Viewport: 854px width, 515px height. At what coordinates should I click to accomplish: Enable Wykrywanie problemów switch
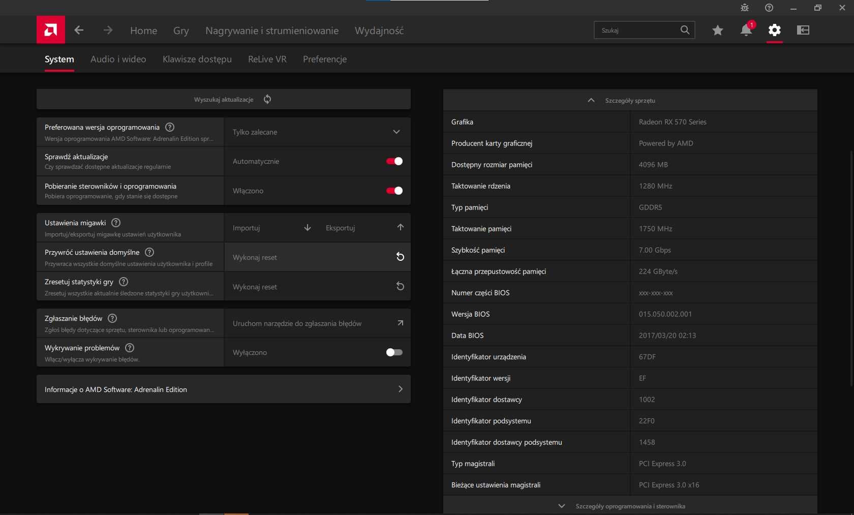[394, 352]
